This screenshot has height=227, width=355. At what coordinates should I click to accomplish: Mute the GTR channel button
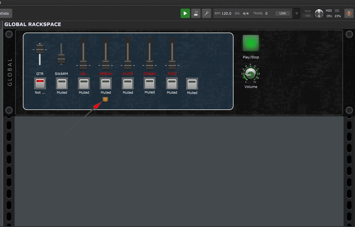pyautogui.click(x=40, y=83)
